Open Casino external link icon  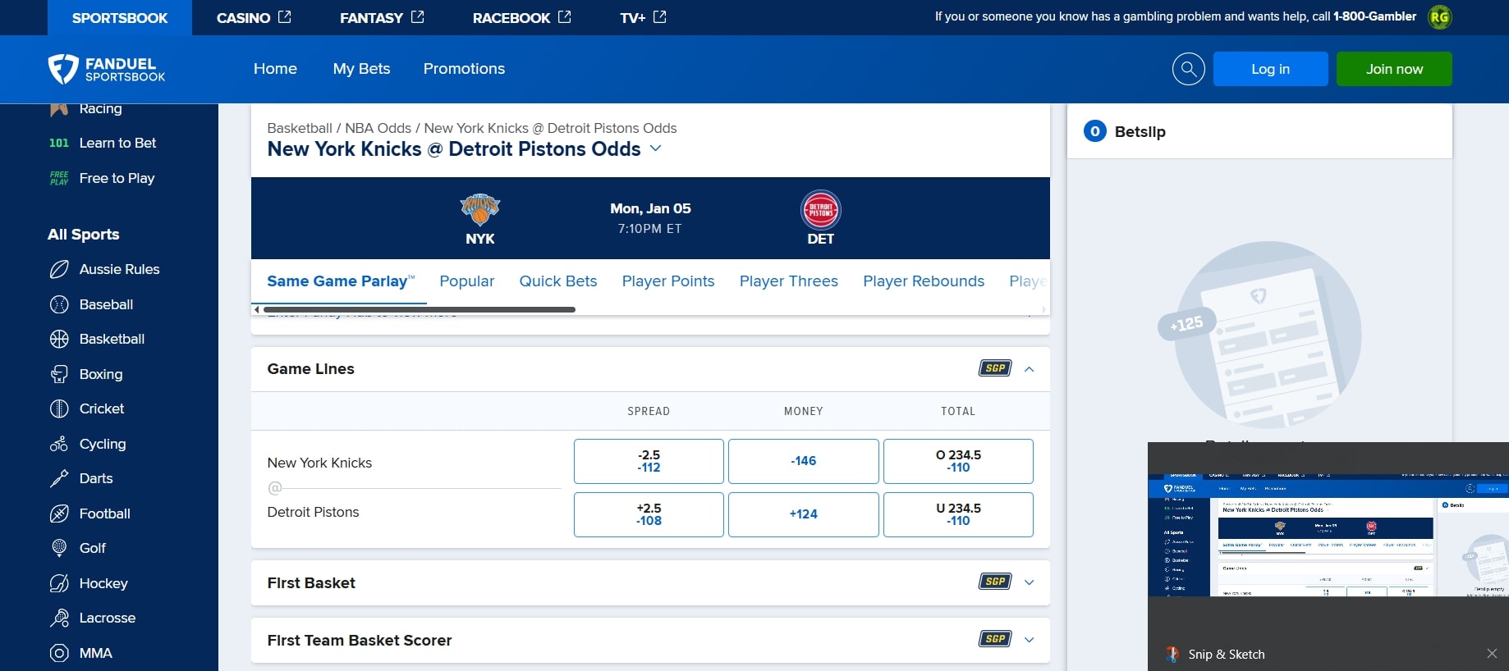pos(285,16)
